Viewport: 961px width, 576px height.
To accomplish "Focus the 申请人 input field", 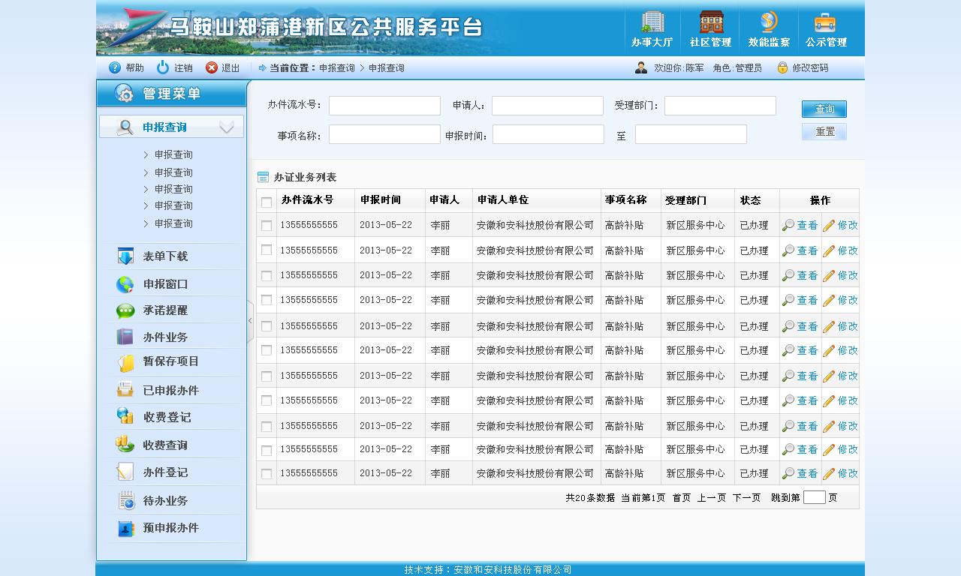I will point(547,106).
